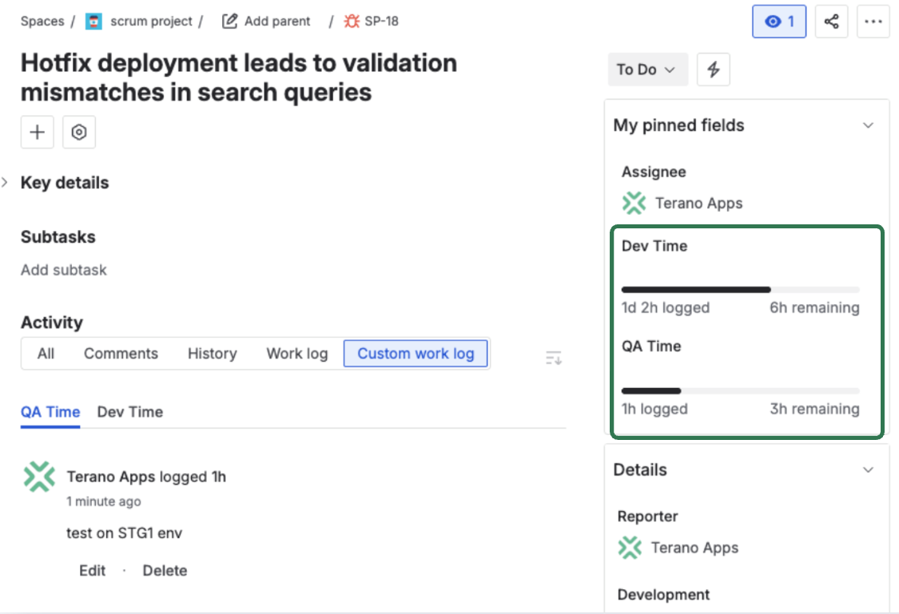899x614 pixels.
Task: Switch to the Dev Time work log tab
Action: point(129,412)
